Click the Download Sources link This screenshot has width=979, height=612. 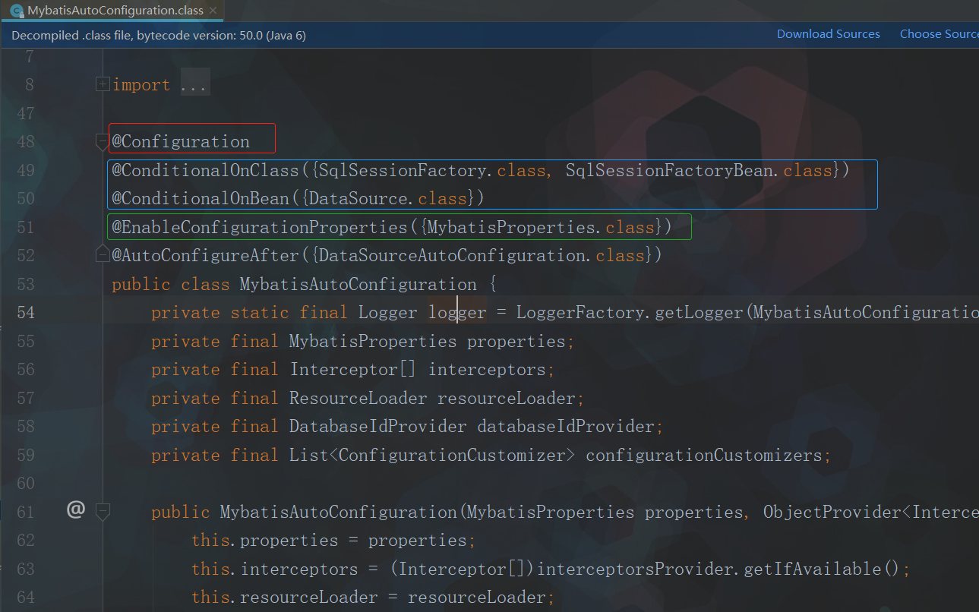click(828, 34)
